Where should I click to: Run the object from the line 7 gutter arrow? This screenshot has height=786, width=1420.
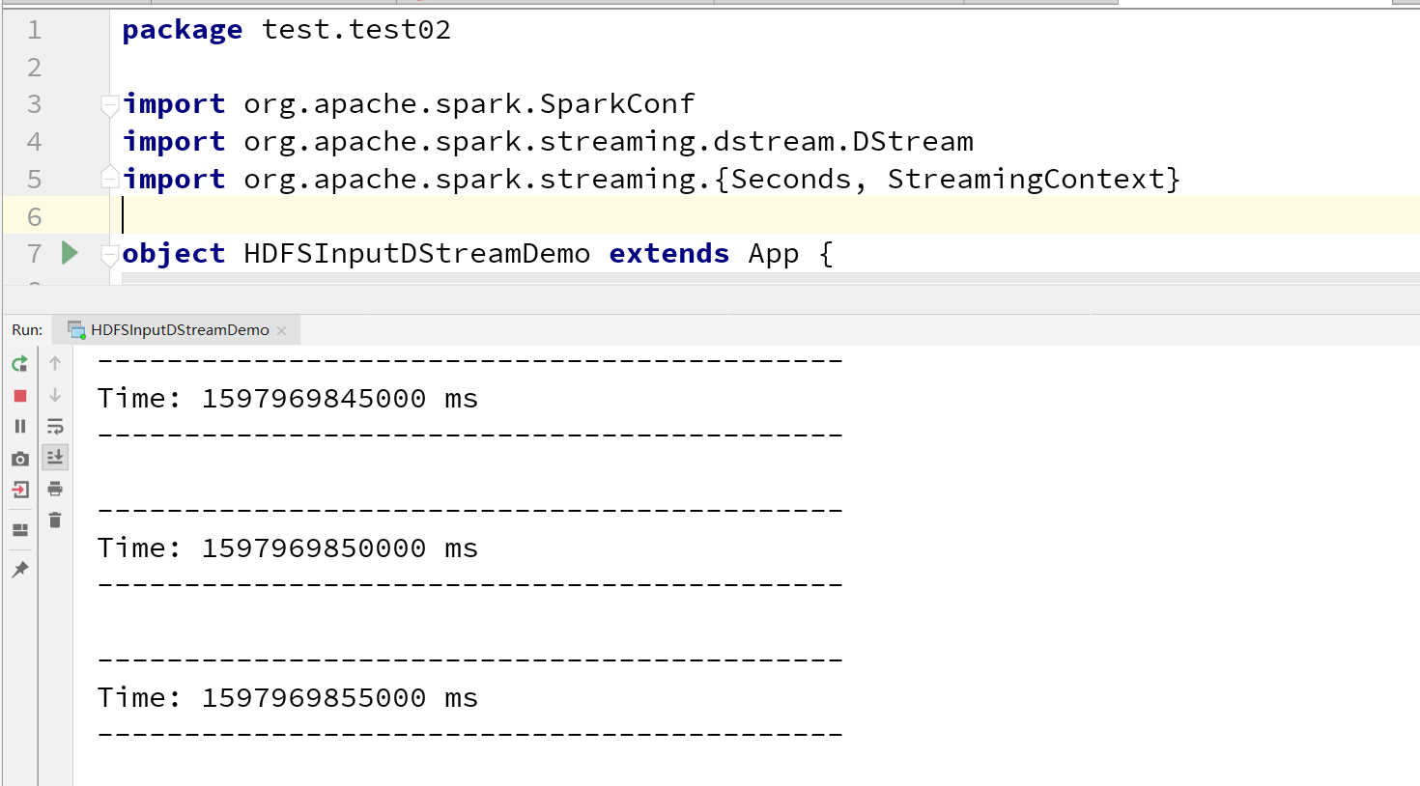(70, 253)
